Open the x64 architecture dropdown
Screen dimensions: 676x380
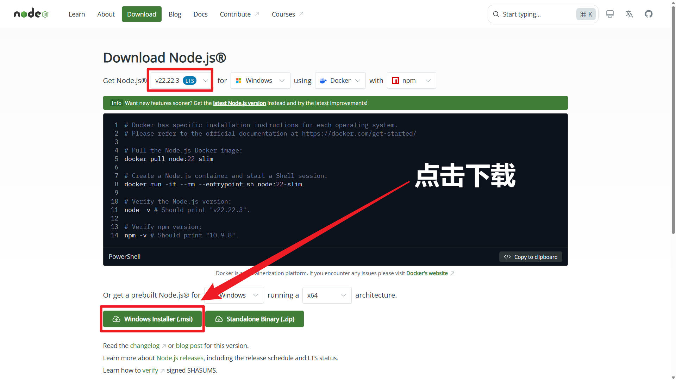click(327, 295)
